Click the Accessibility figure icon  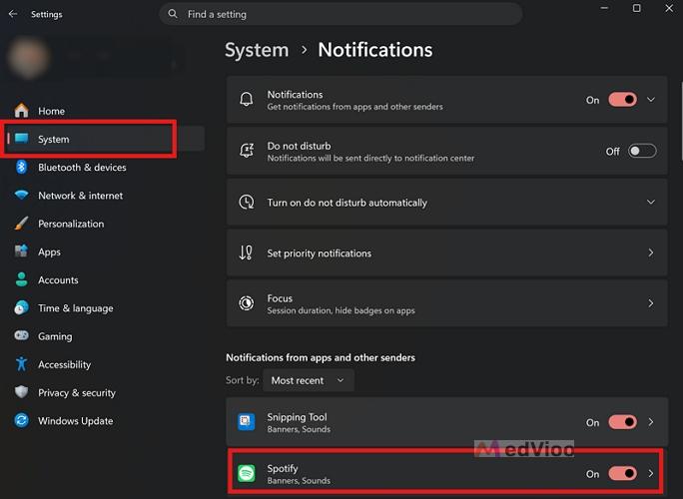(x=21, y=364)
